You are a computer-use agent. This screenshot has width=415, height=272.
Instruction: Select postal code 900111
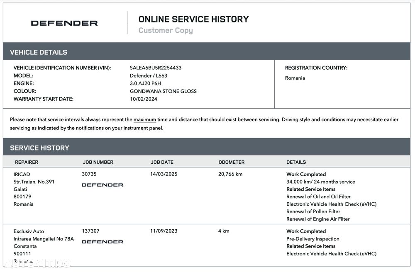click(22, 254)
